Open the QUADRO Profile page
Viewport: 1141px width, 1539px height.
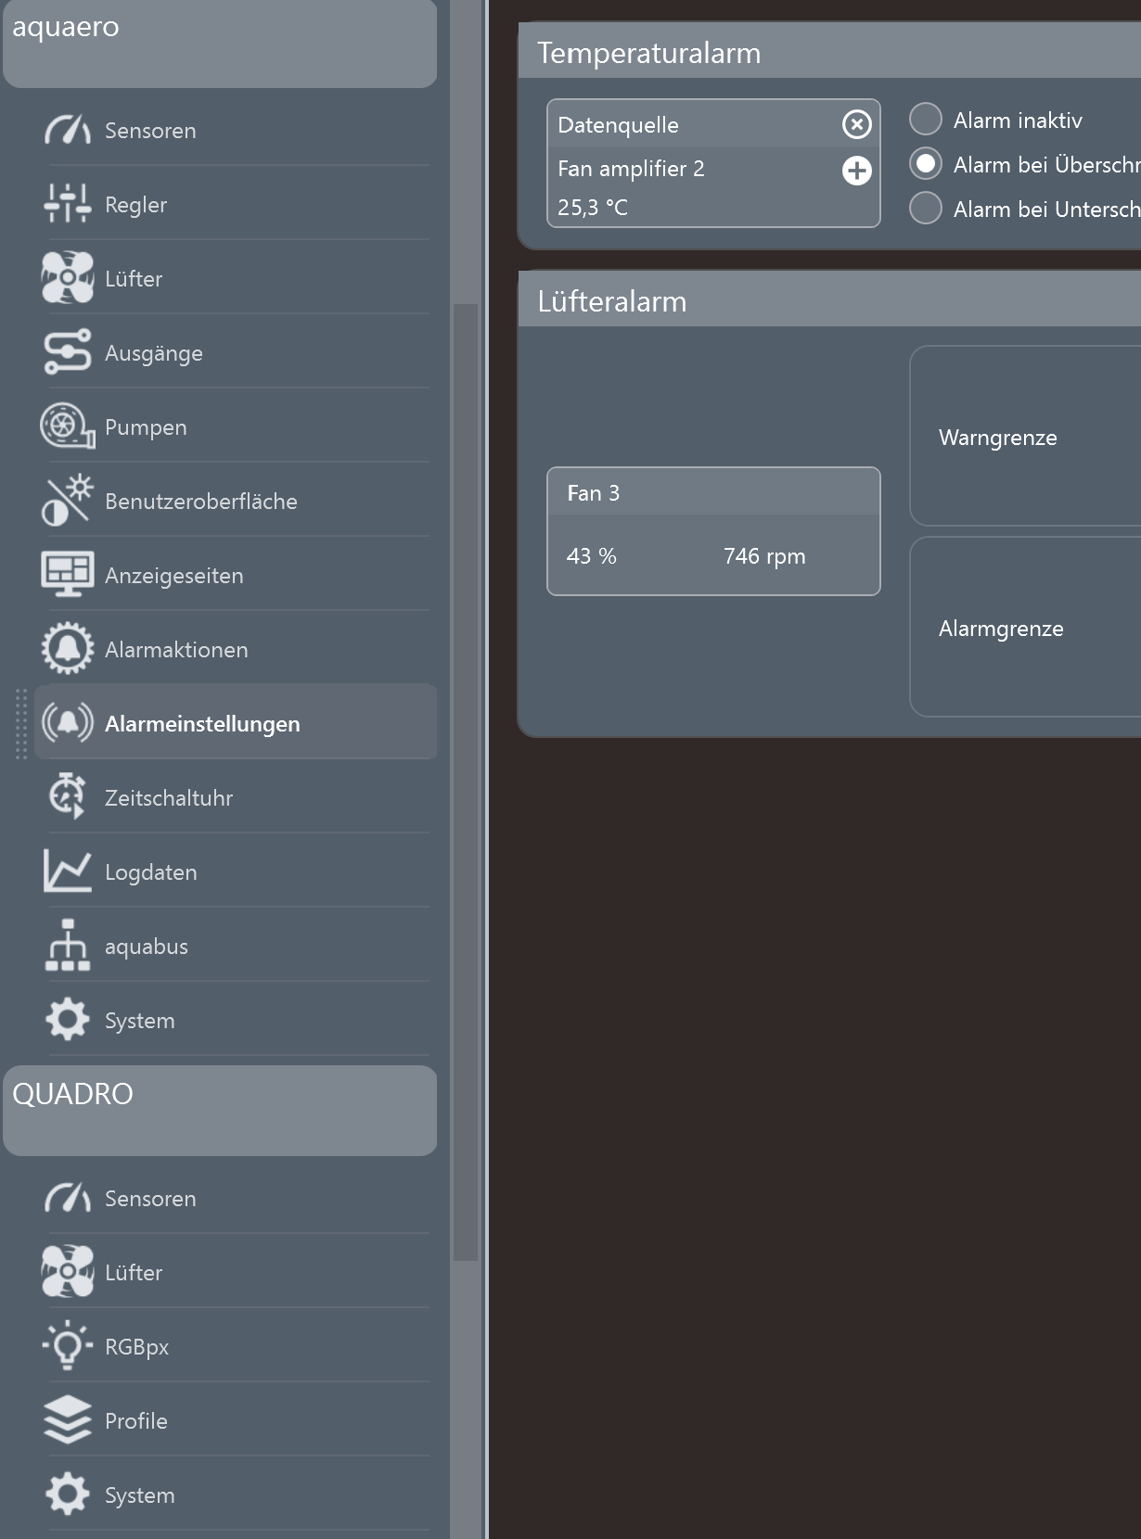(136, 1421)
